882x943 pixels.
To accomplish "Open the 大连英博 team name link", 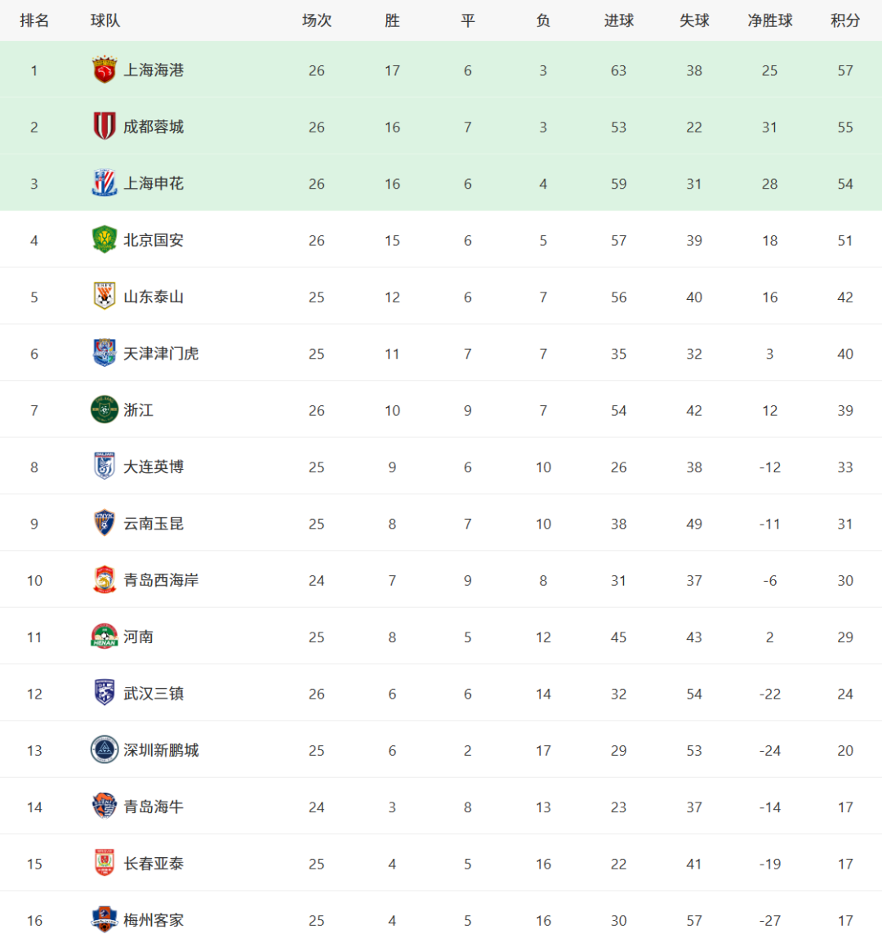I will (x=154, y=467).
